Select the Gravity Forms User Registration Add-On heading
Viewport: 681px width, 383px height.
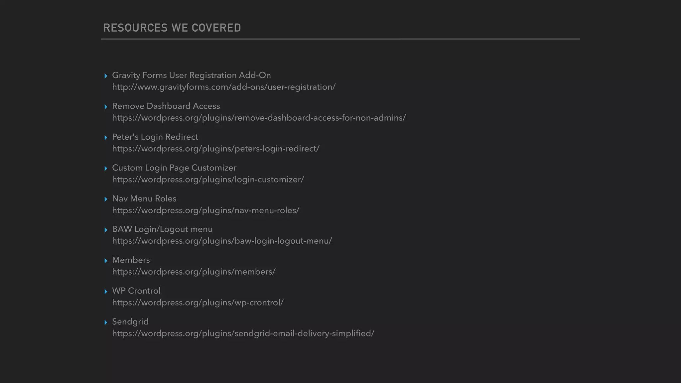(192, 75)
